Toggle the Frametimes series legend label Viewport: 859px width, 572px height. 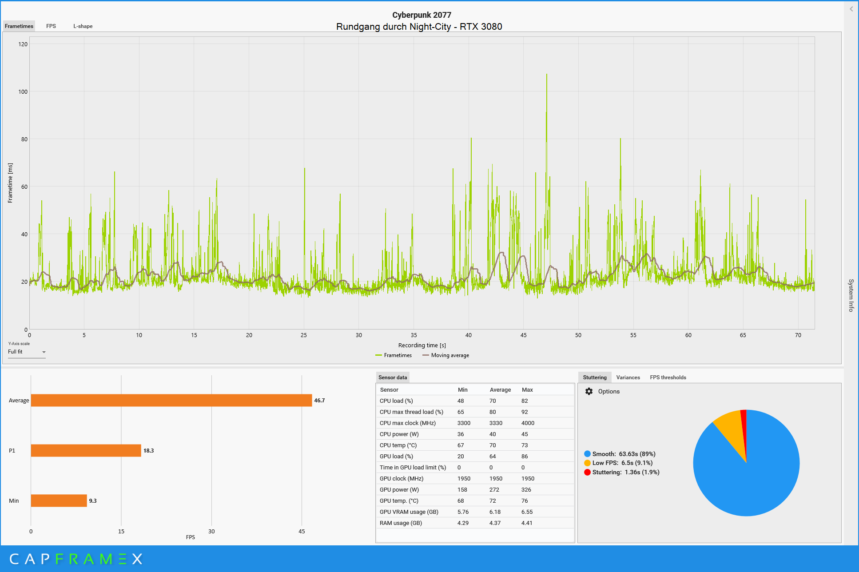click(398, 355)
